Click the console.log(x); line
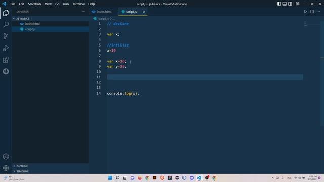The width and height of the screenshot is (324, 182). [123, 93]
